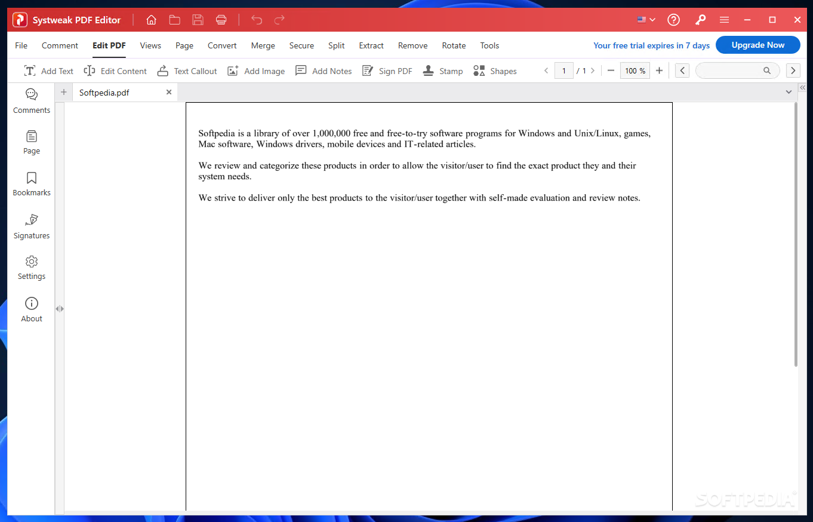This screenshot has width=813, height=522.
Task: Open the Rotate menu
Action: tap(454, 45)
